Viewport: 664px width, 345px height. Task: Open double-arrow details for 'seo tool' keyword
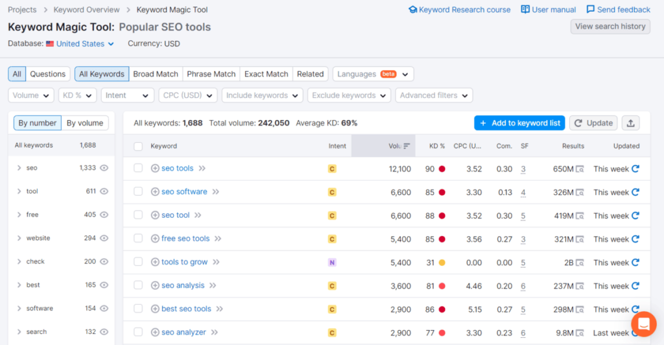198,215
